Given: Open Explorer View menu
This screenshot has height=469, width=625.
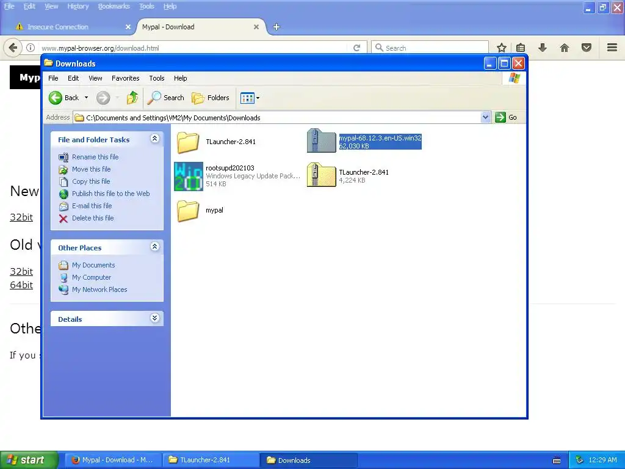Looking at the screenshot, I should click(95, 78).
